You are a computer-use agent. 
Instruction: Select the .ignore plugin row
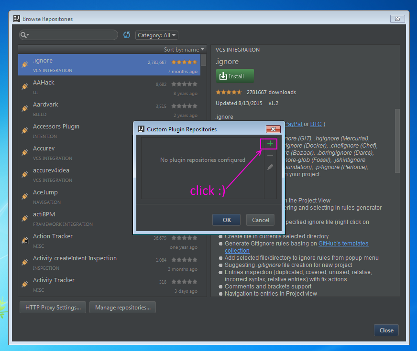(110, 65)
